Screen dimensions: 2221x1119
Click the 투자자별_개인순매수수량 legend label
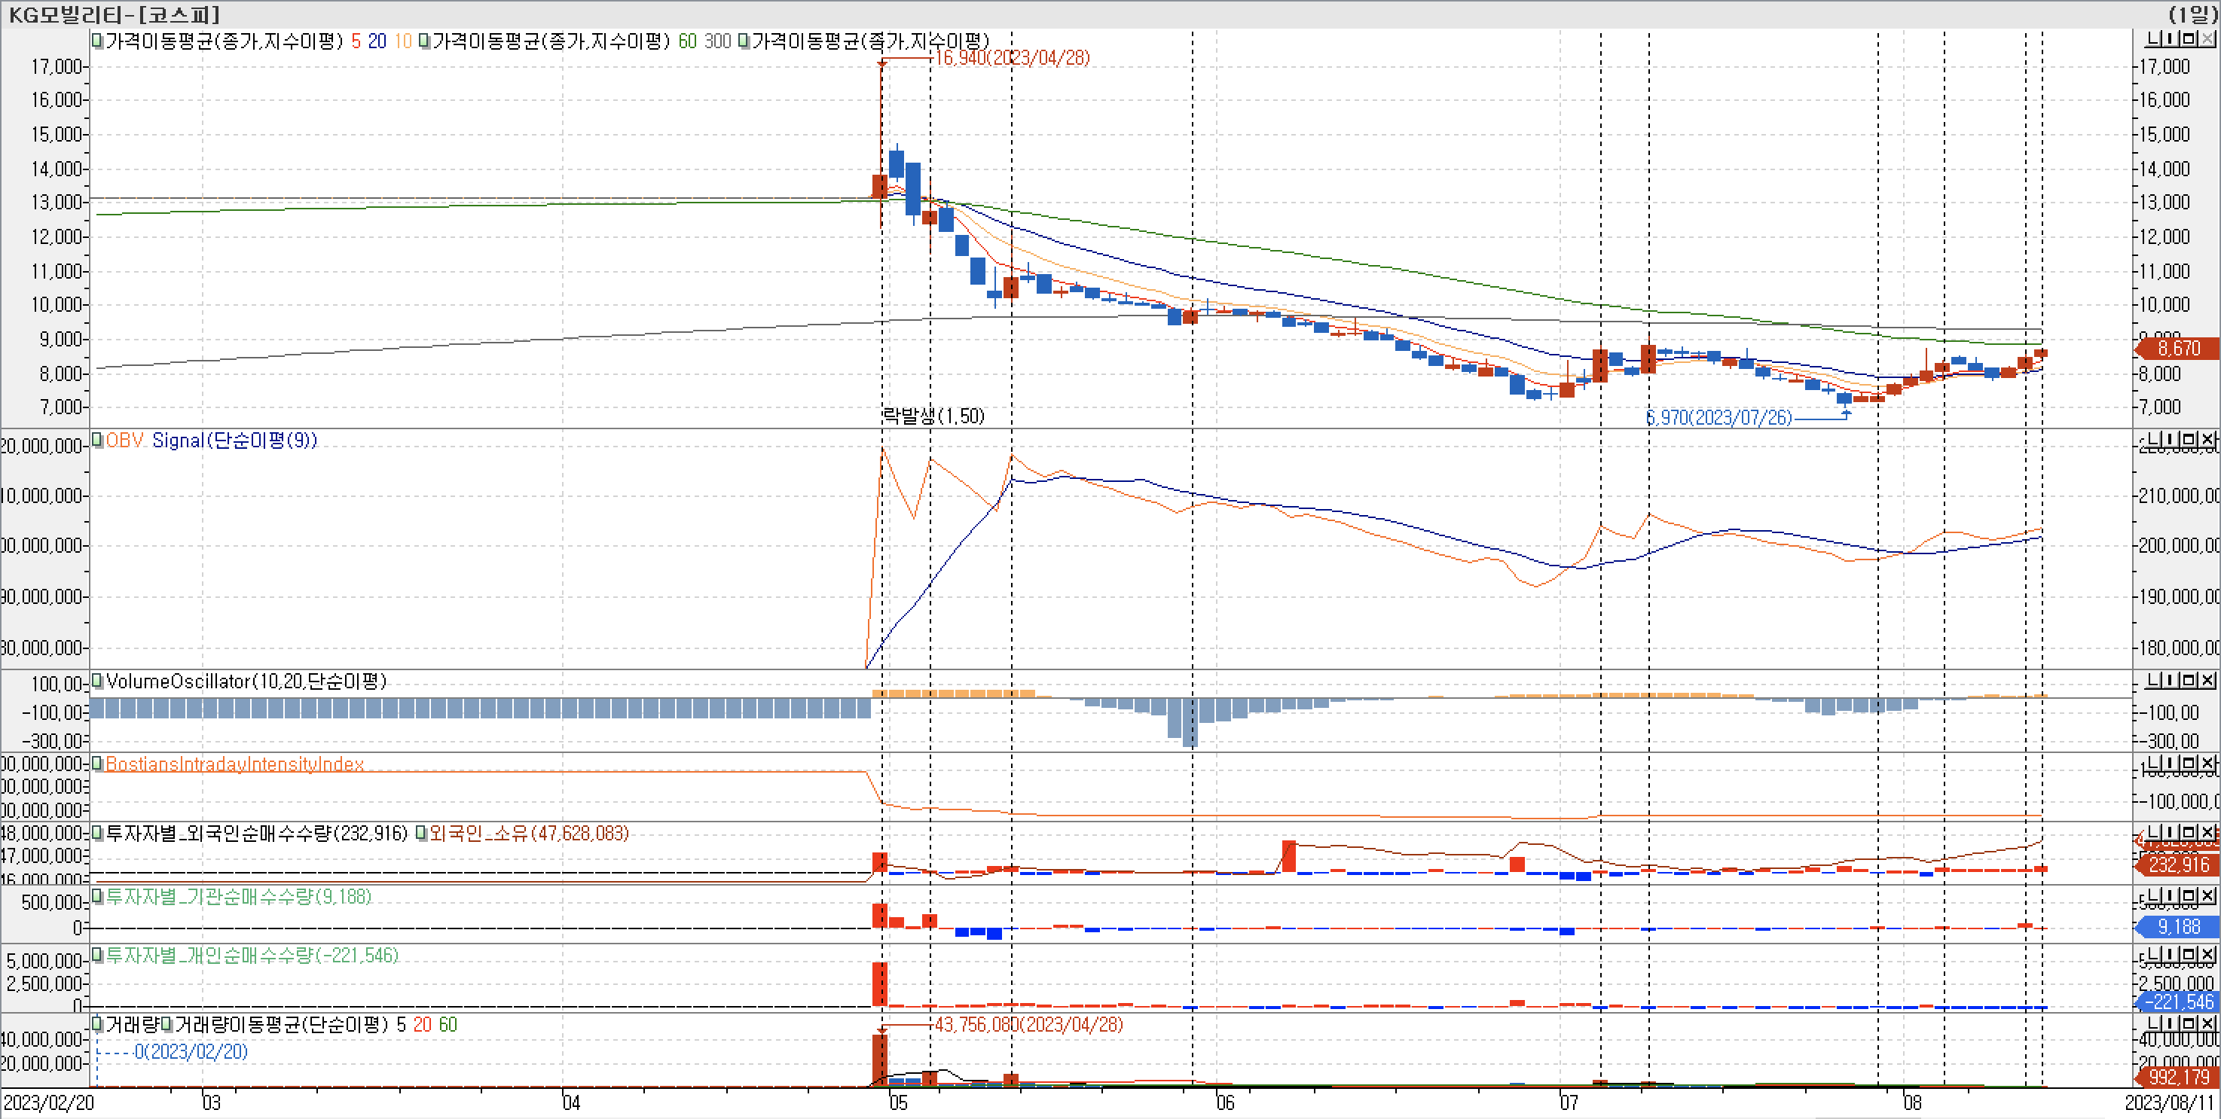pyautogui.click(x=252, y=955)
